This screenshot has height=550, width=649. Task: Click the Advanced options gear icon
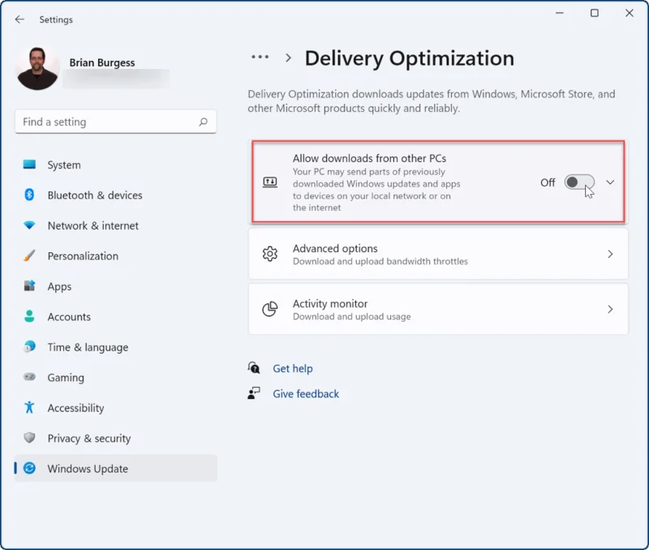pyautogui.click(x=270, y=254)
